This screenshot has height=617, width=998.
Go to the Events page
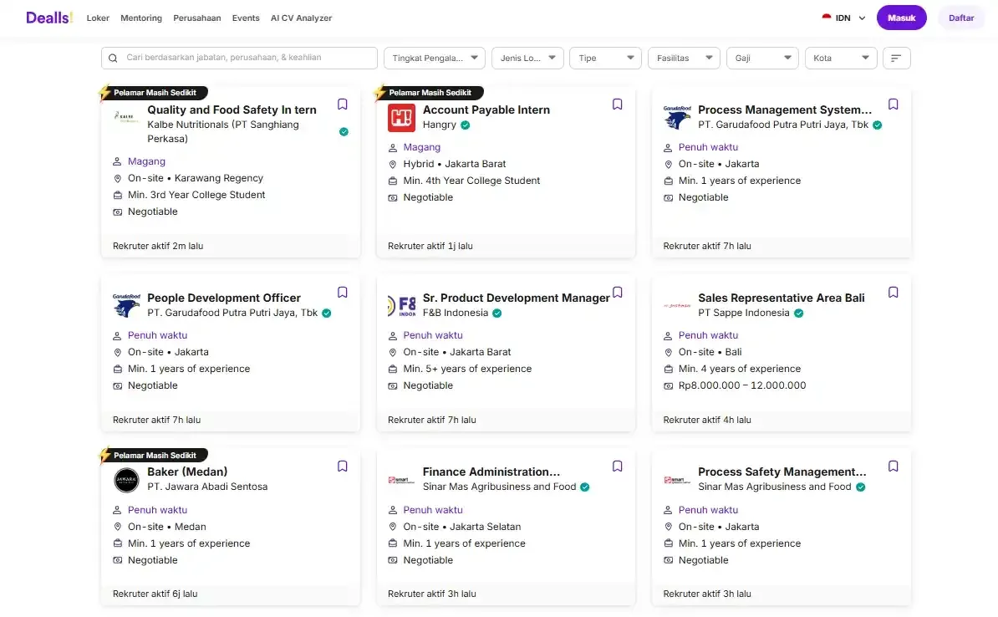(246, 18)
